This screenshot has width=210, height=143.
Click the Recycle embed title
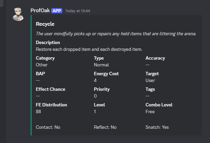pos(45,24)
